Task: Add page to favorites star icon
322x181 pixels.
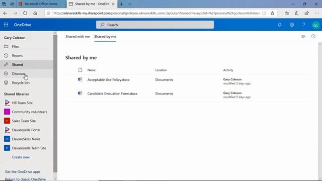Action: click(x=272, y=13)
